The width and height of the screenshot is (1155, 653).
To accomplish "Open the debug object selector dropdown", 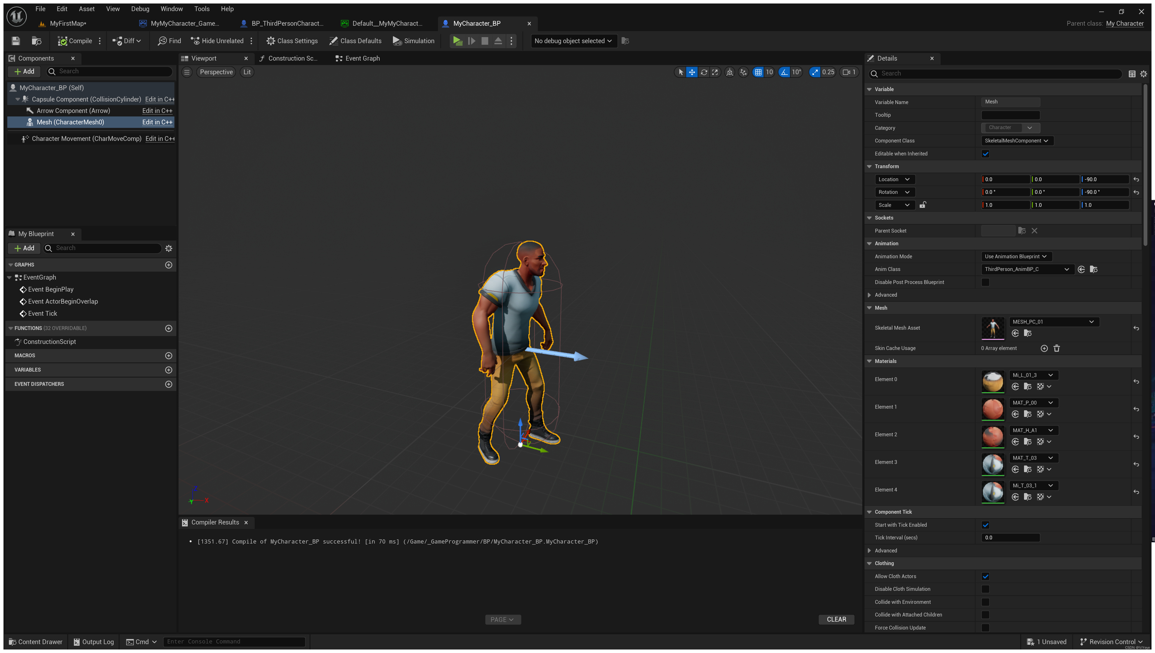I will [x=573, y=41].
